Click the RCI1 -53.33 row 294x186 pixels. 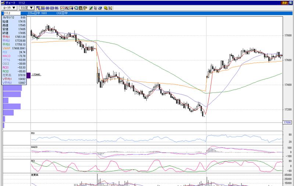tap(14, 68)
